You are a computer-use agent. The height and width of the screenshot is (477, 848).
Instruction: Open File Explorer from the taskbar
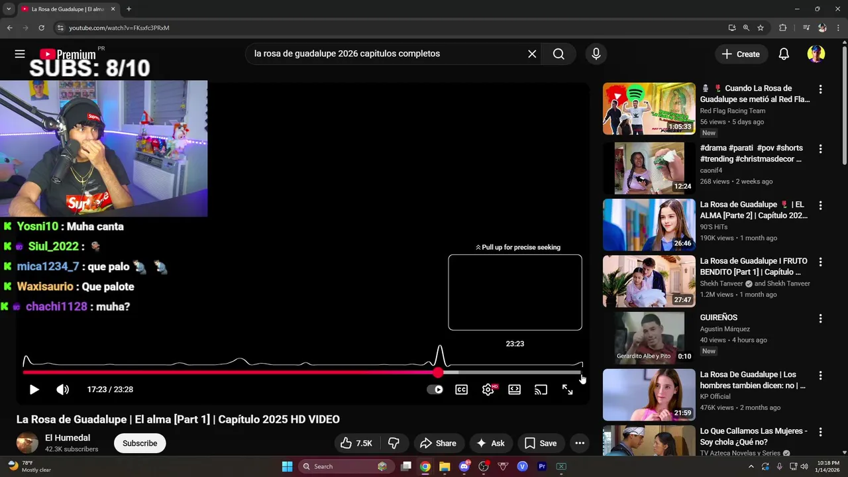click(x=445, y=466)
